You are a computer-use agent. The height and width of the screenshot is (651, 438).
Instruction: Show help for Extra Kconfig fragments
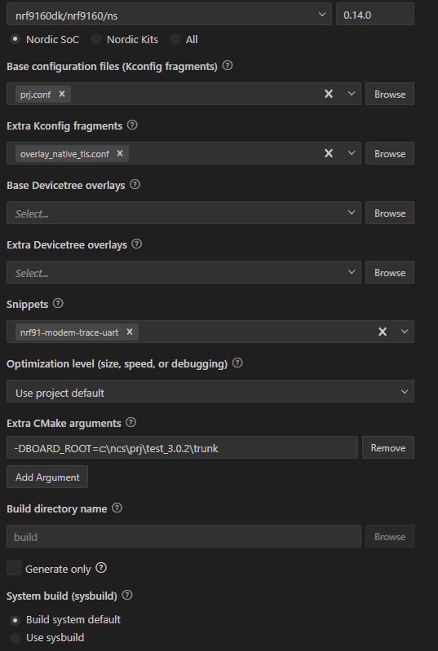pos(132,125)
